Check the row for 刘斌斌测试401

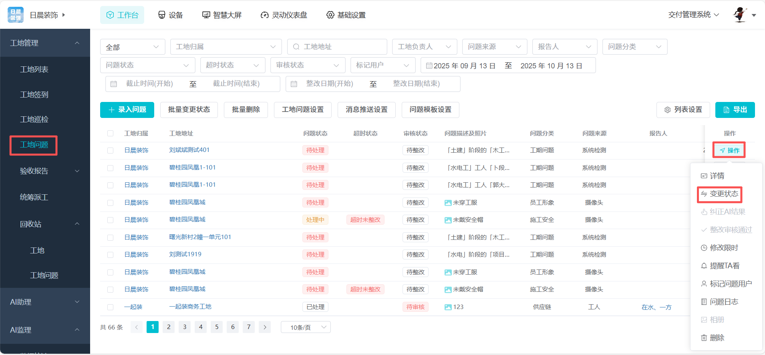tap(110, 151)
